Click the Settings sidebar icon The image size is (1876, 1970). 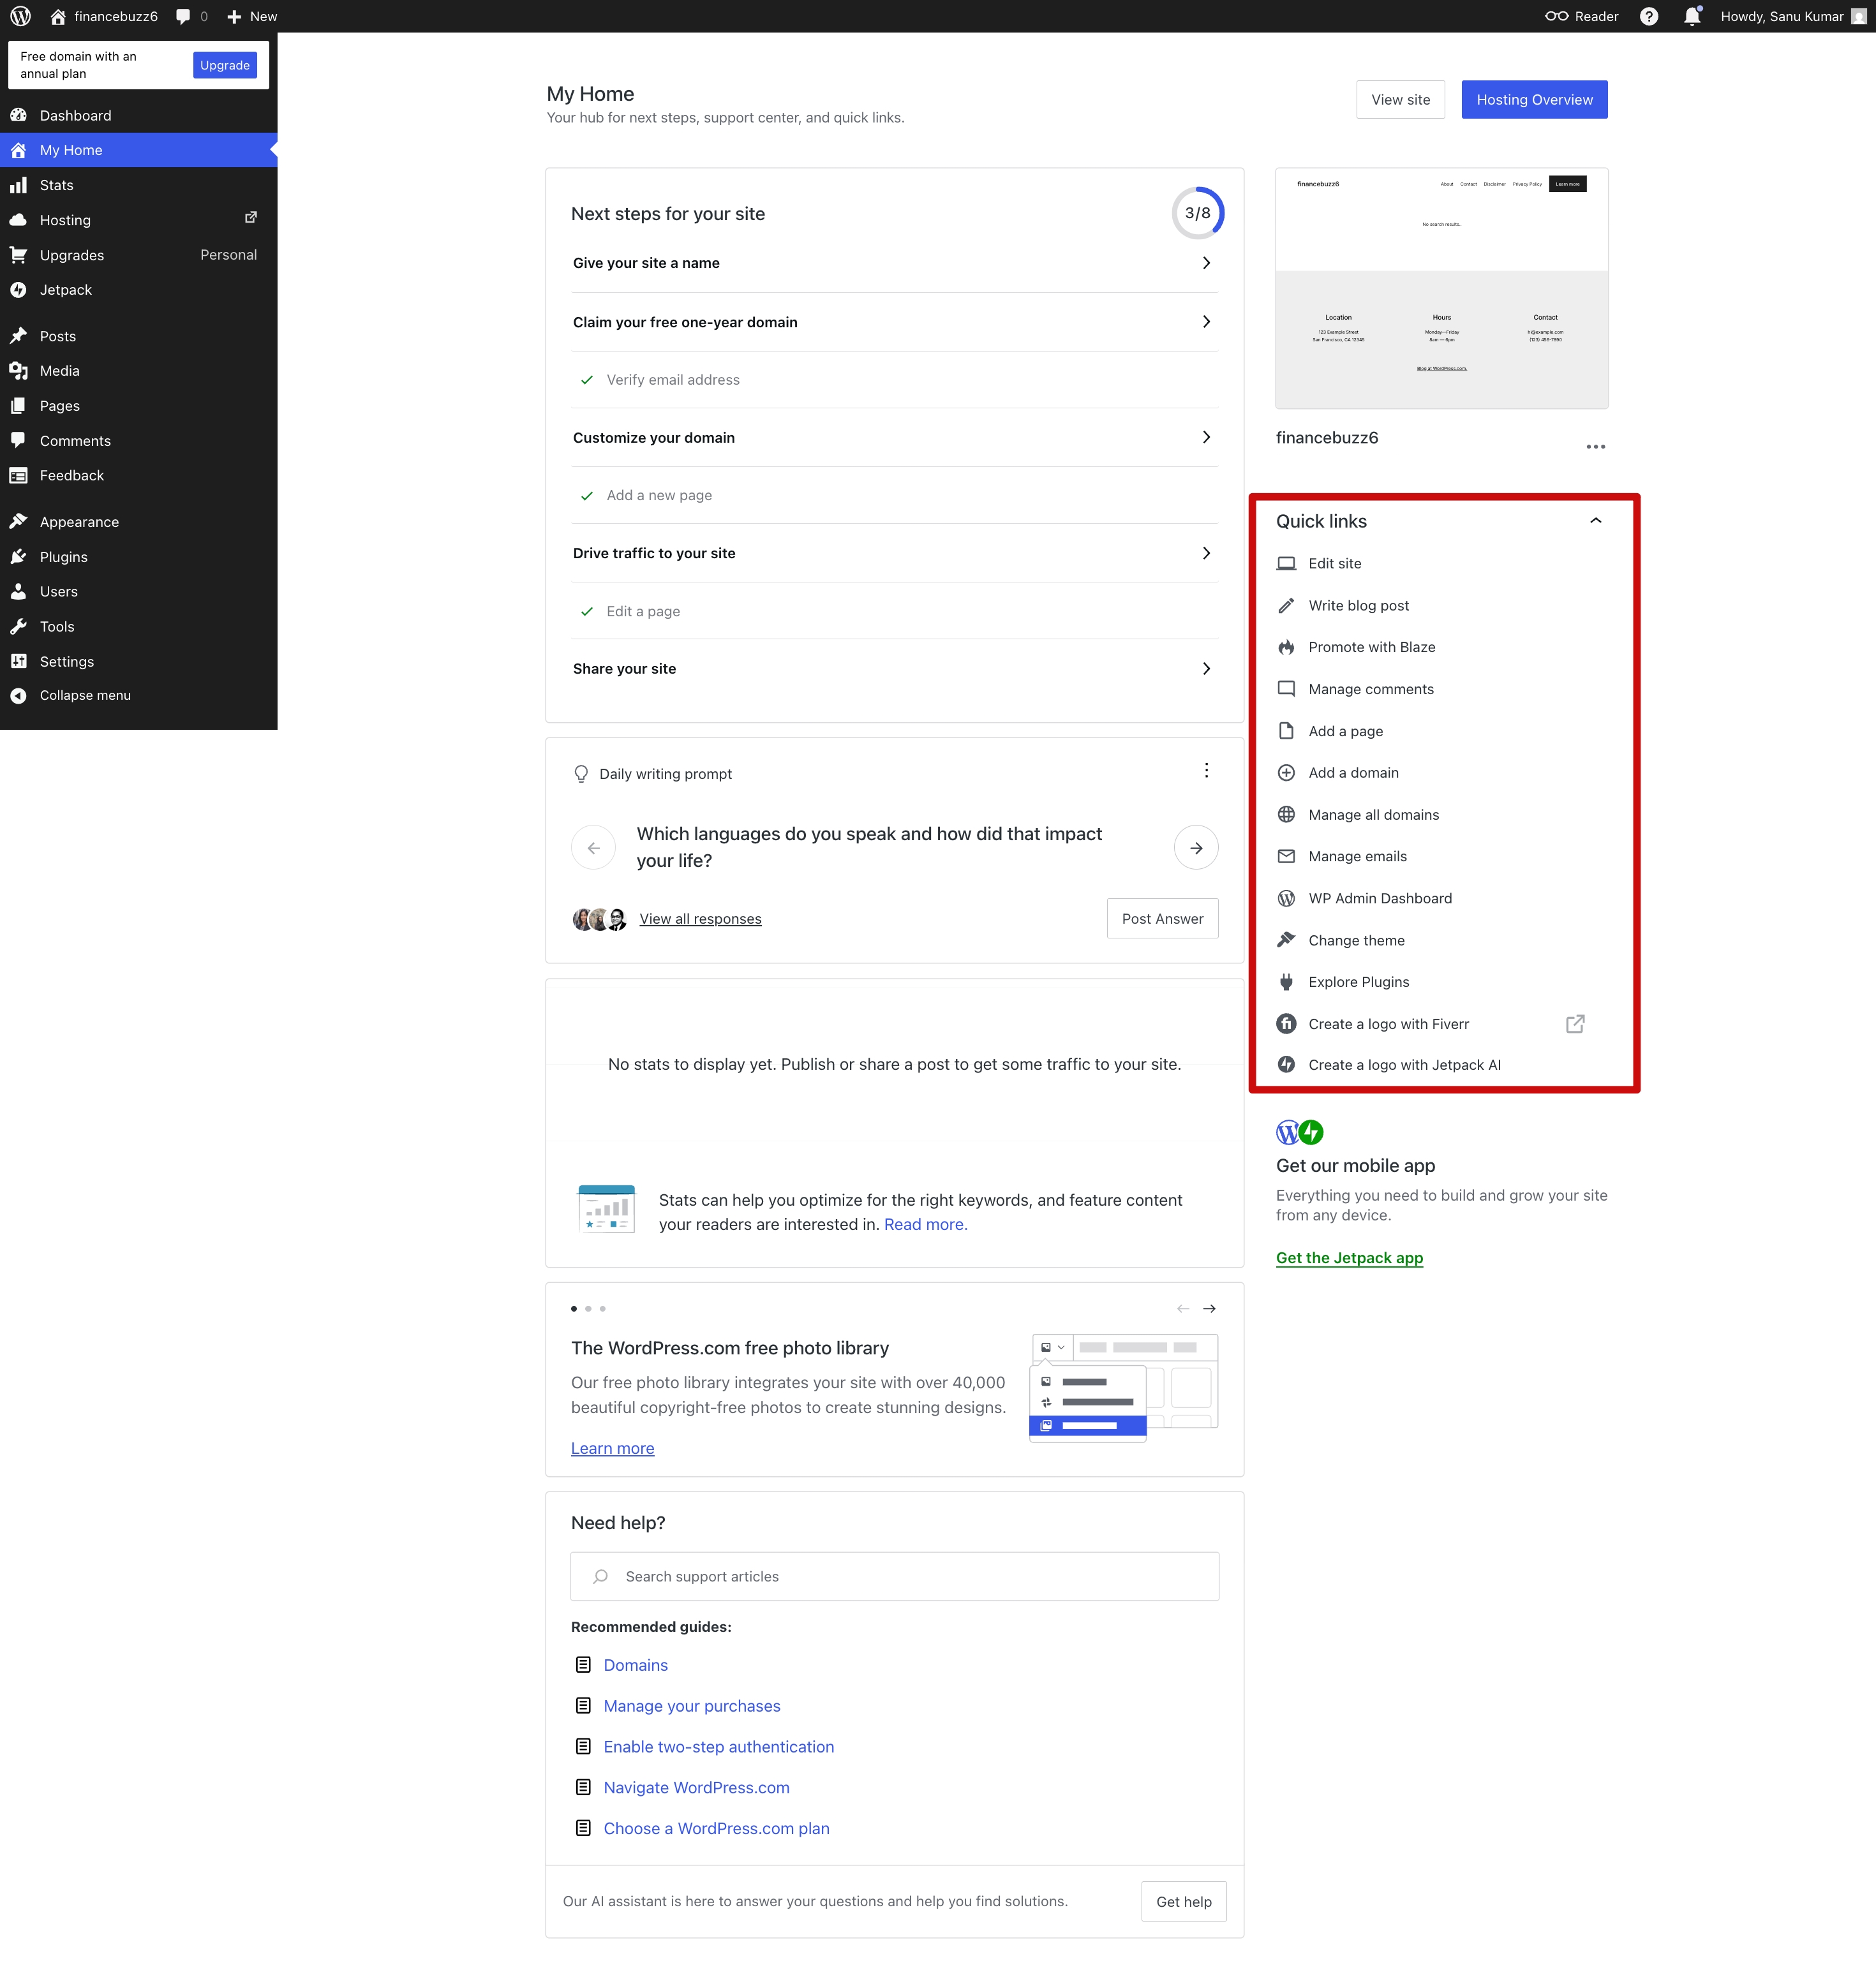point(18,662)
